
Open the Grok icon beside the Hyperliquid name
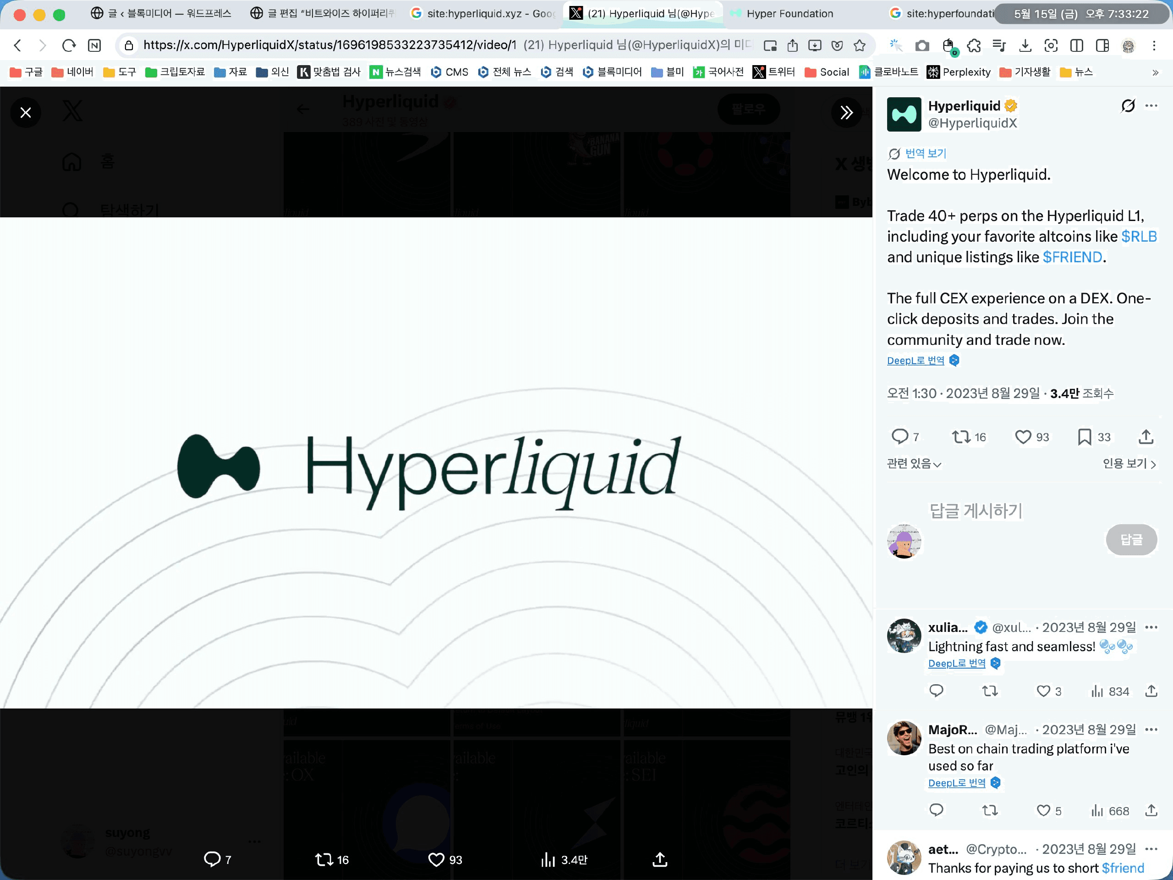(1128, 105)
